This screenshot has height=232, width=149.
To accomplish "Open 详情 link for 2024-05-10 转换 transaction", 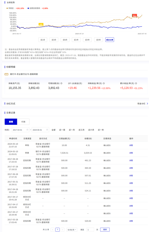I will tap(131, 153).
